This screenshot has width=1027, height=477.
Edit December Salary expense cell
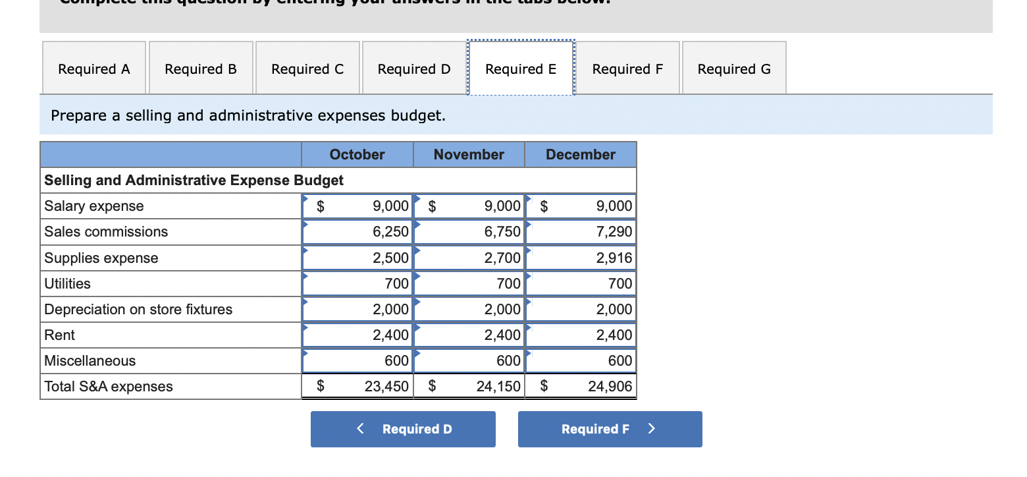click(x=581, y=206)
